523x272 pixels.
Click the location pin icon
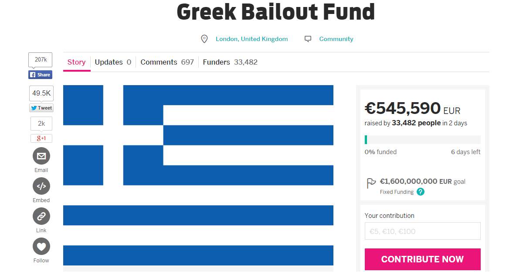tap(204, 39)
